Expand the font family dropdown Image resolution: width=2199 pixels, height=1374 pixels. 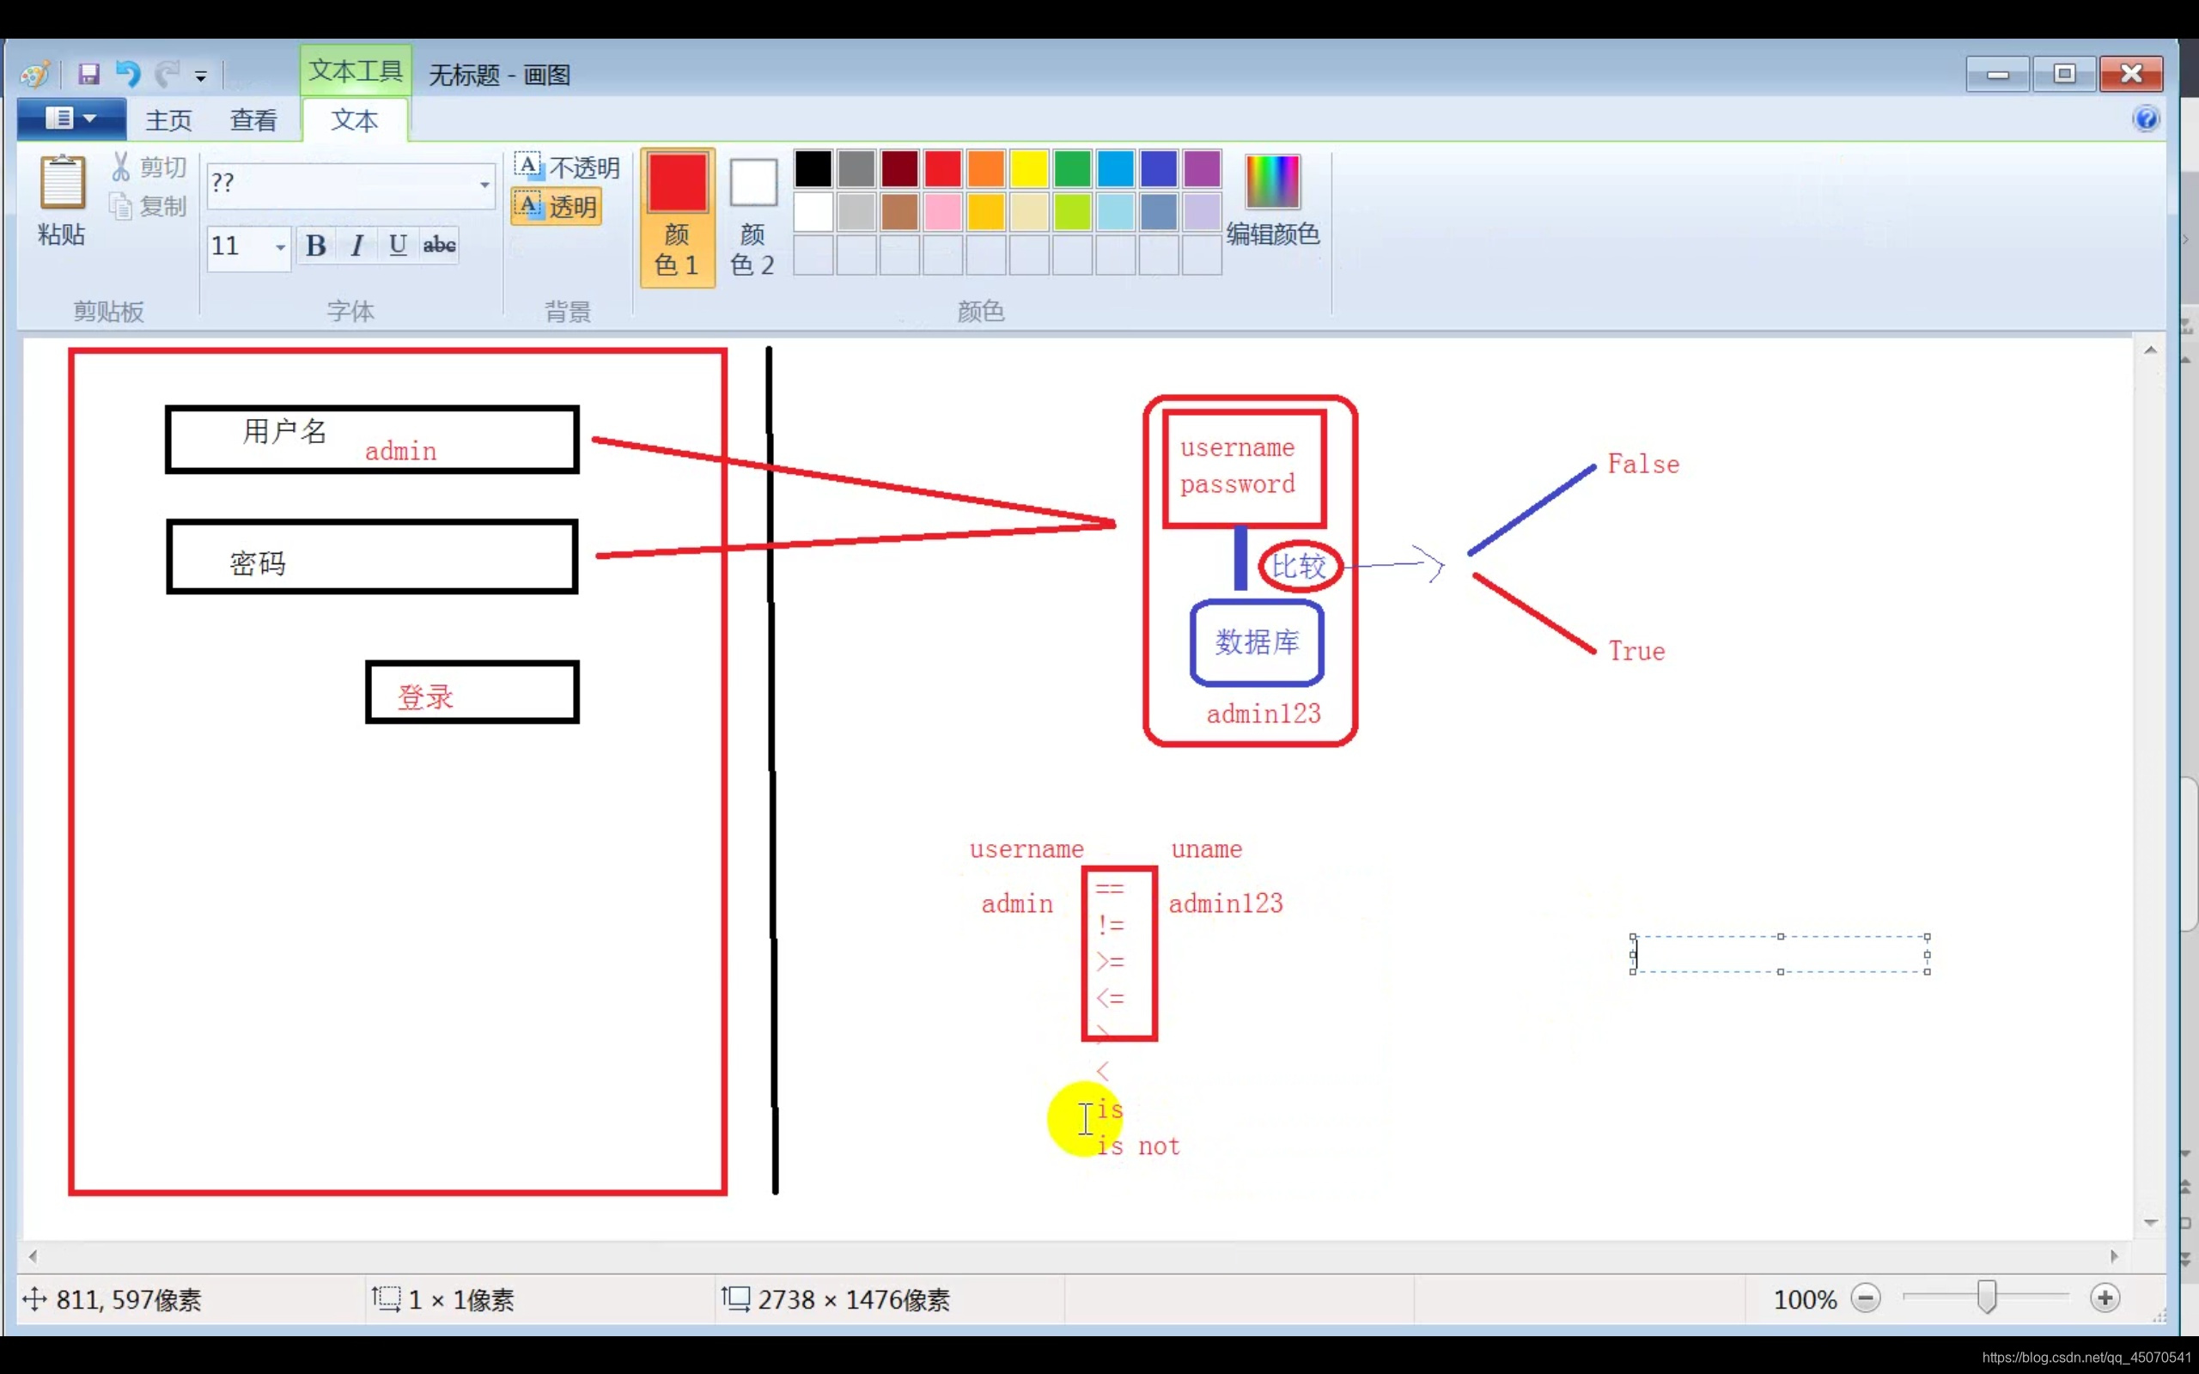click(x=484, y=185)
